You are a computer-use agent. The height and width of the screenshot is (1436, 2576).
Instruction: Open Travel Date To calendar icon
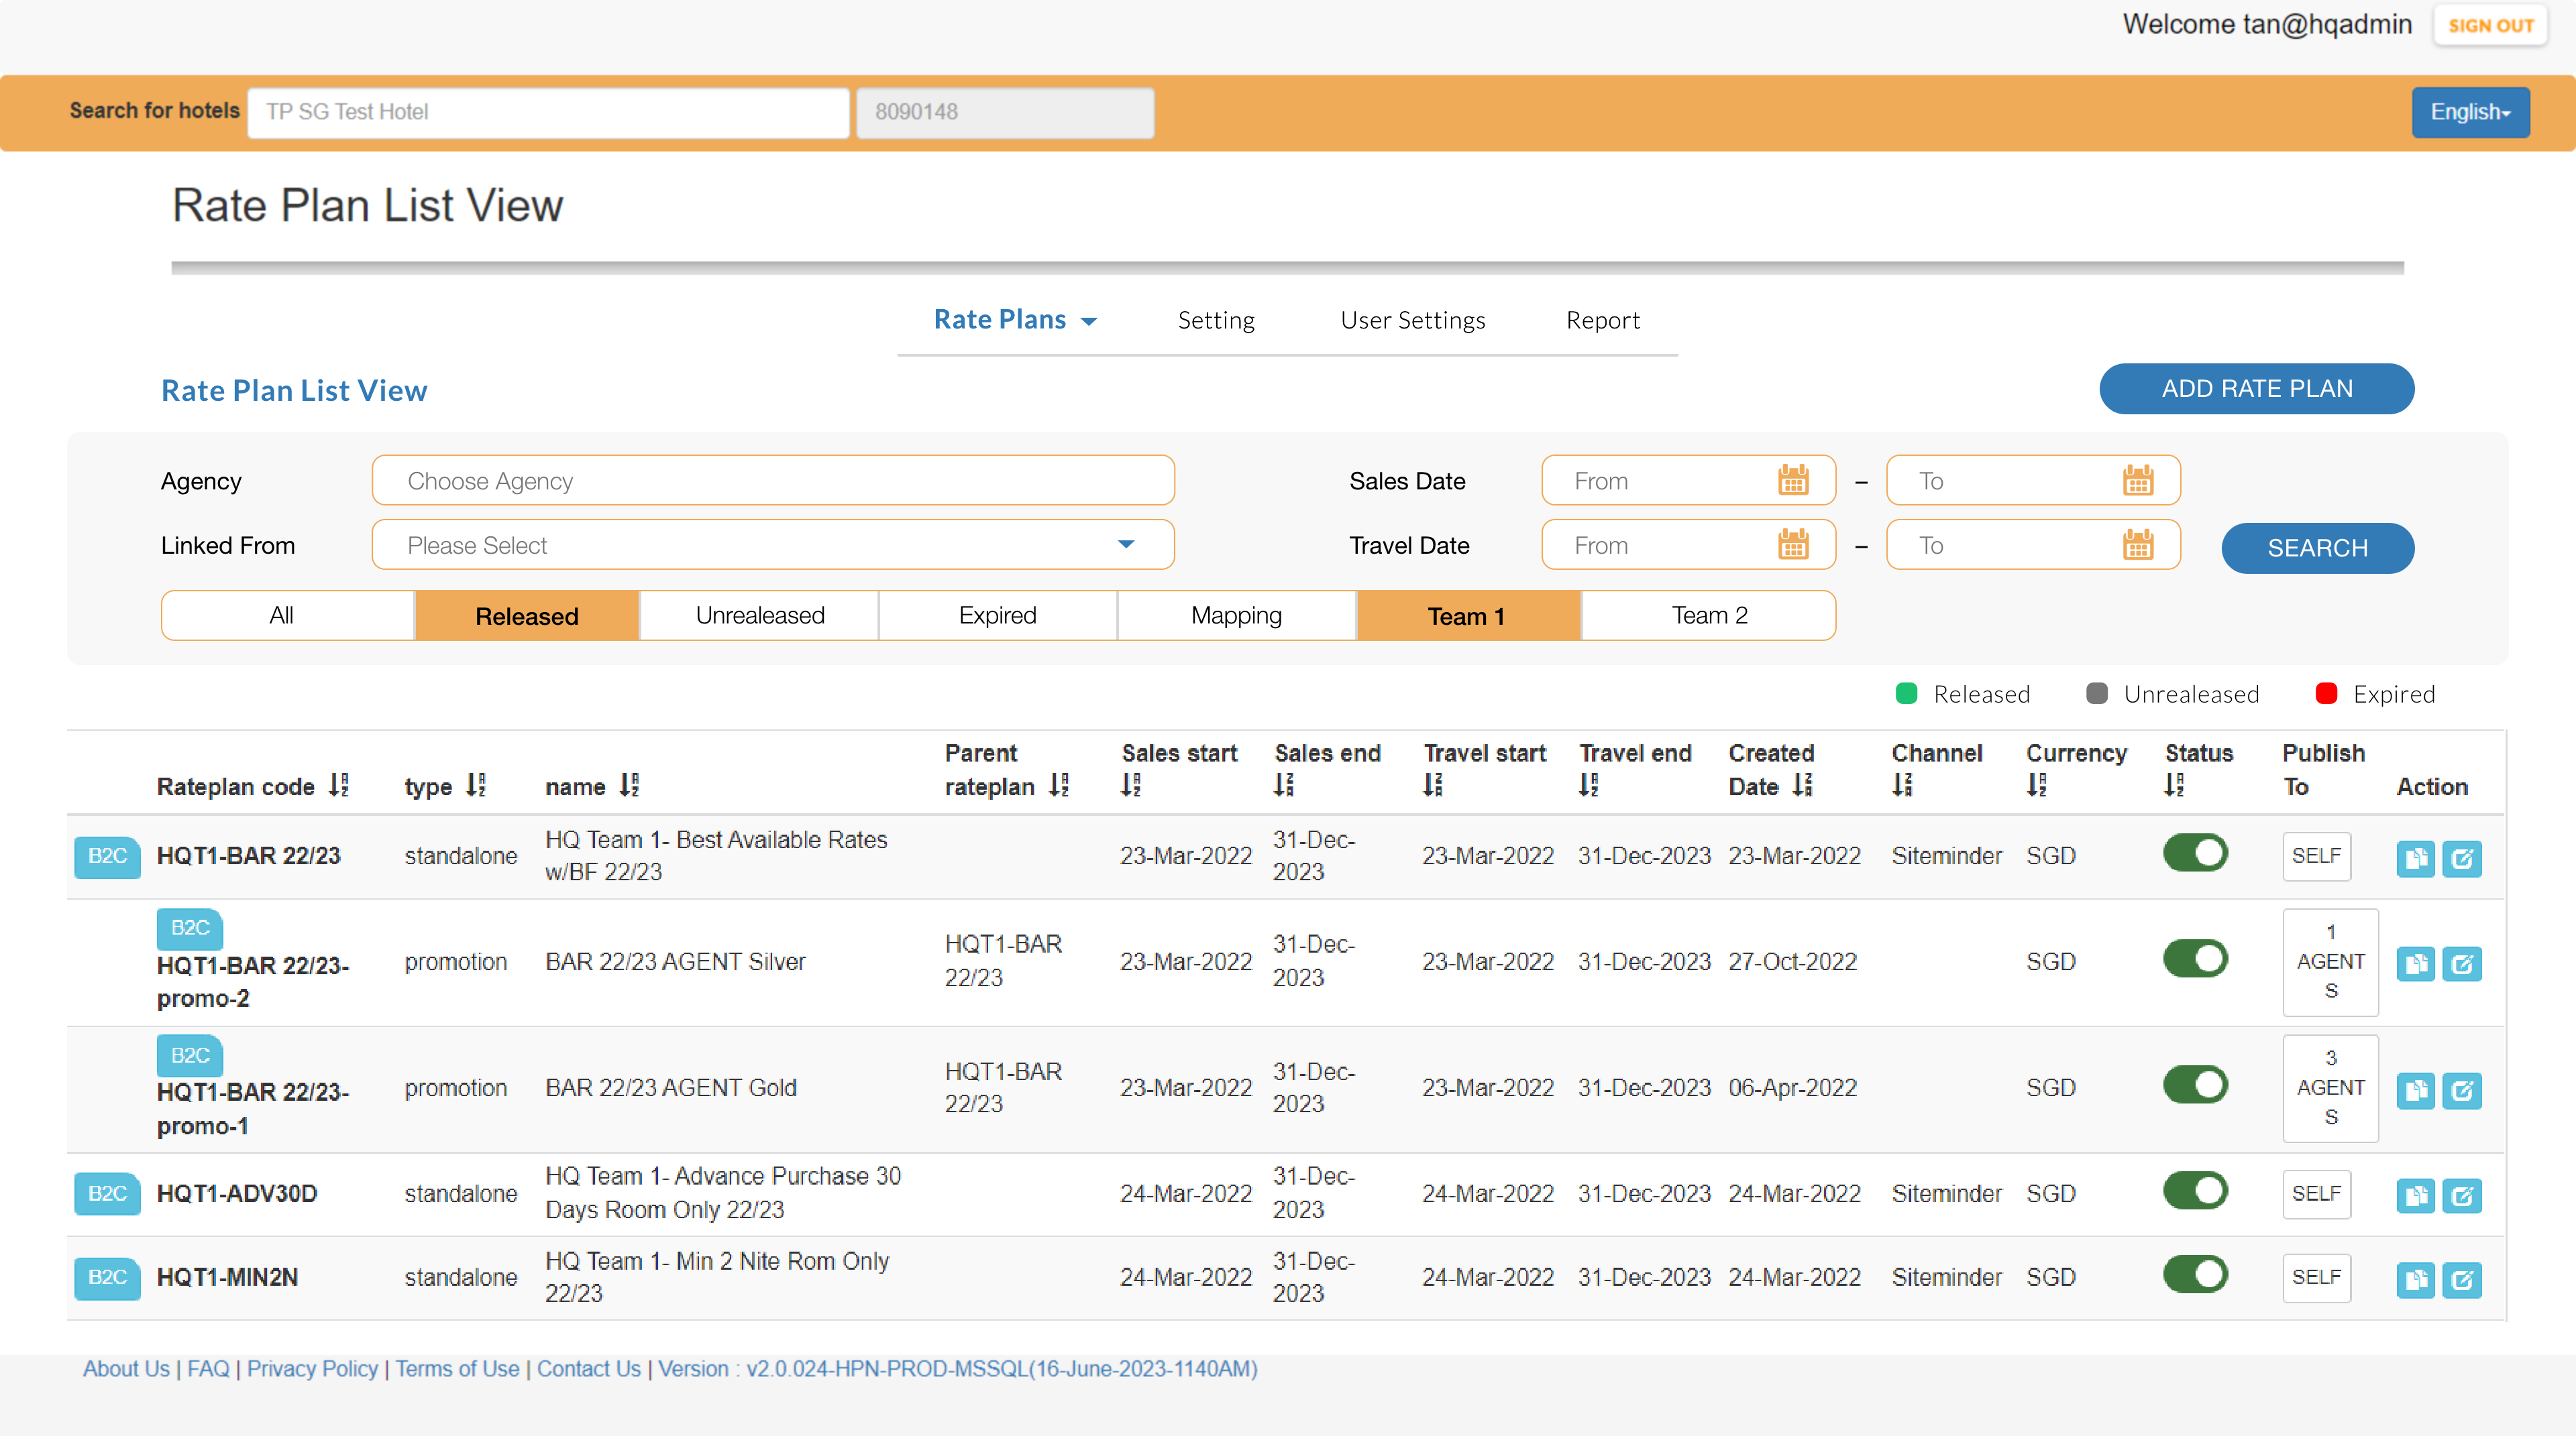[2138, 544]
